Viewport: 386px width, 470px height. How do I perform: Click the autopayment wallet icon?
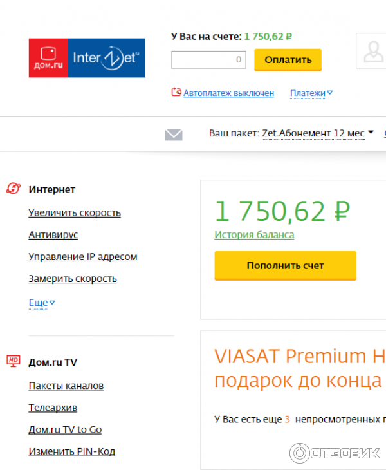click(176, 92)
